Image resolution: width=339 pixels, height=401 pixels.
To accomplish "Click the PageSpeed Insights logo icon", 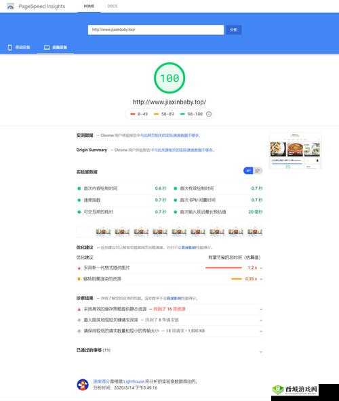I will (10, 6).
